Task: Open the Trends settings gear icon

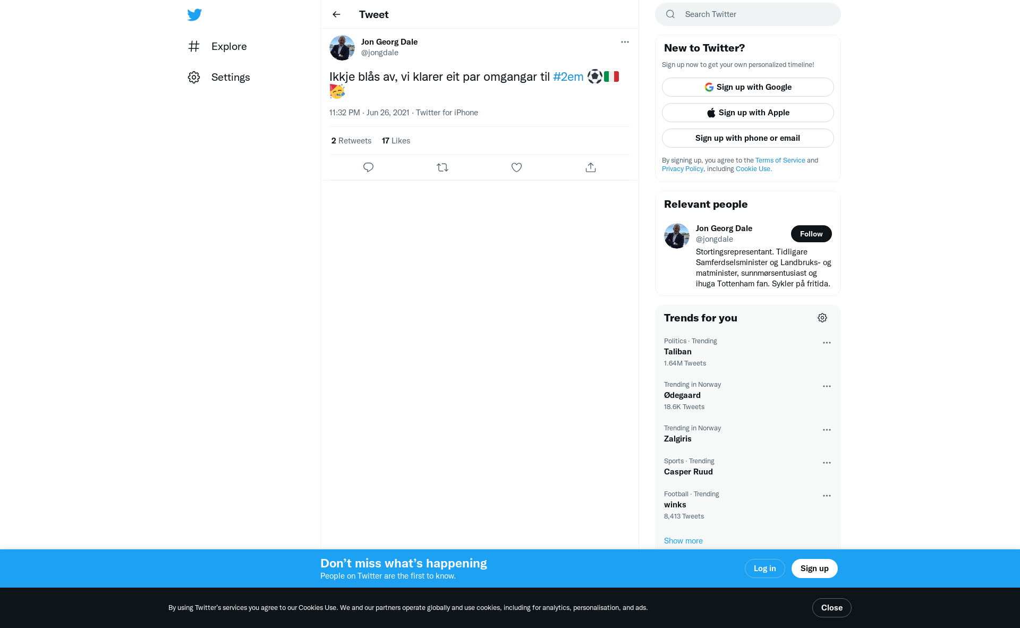Action: click(x=822, y=318)
